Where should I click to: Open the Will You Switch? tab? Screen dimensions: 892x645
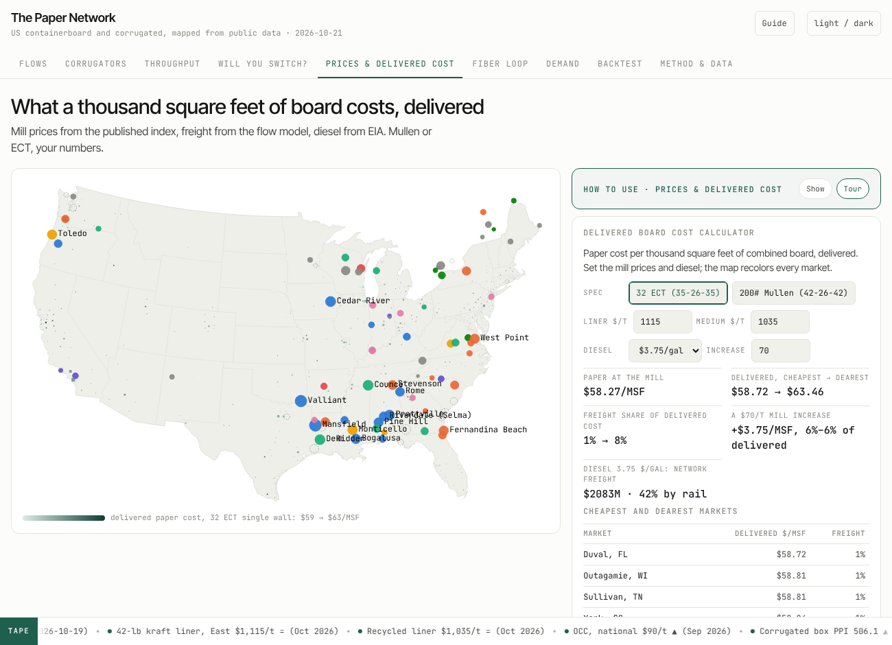(263, 64)
